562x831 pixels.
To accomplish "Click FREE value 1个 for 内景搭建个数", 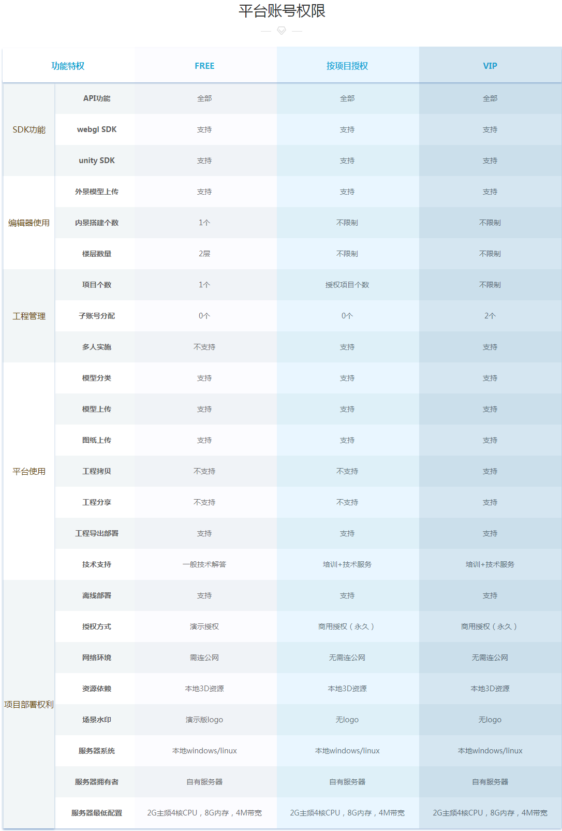I will 204,223.
